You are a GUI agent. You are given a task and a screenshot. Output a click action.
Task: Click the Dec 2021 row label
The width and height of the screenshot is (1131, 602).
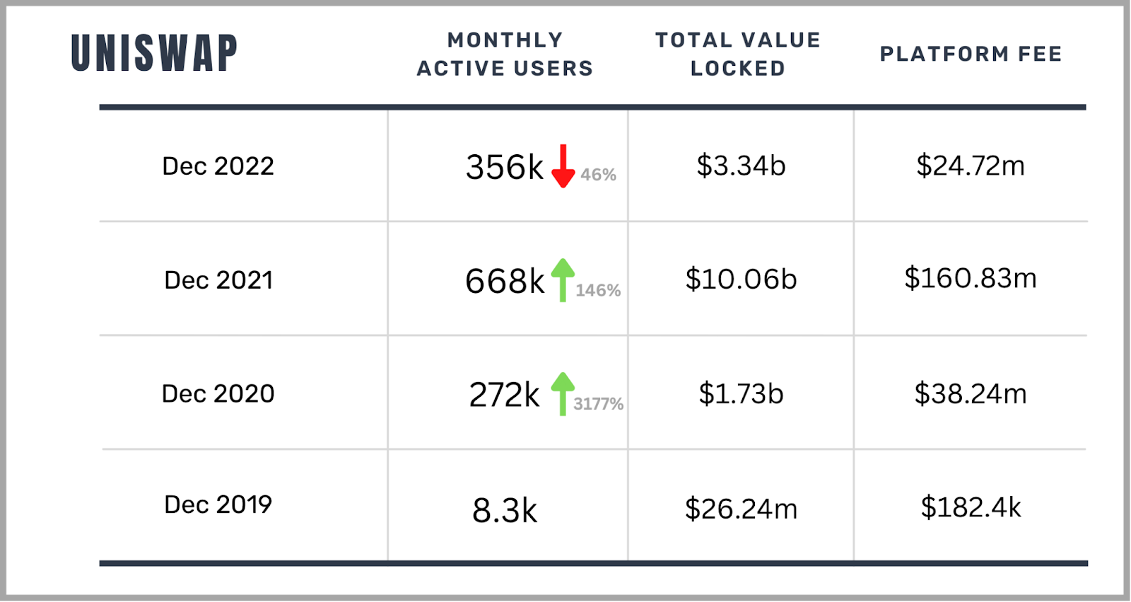(218, 280)
